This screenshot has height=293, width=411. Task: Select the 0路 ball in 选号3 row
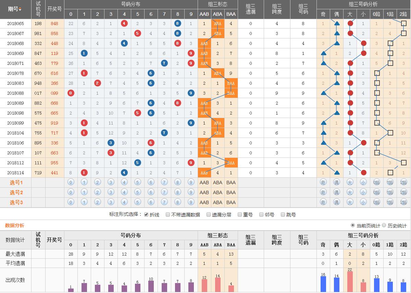point(376,202)
